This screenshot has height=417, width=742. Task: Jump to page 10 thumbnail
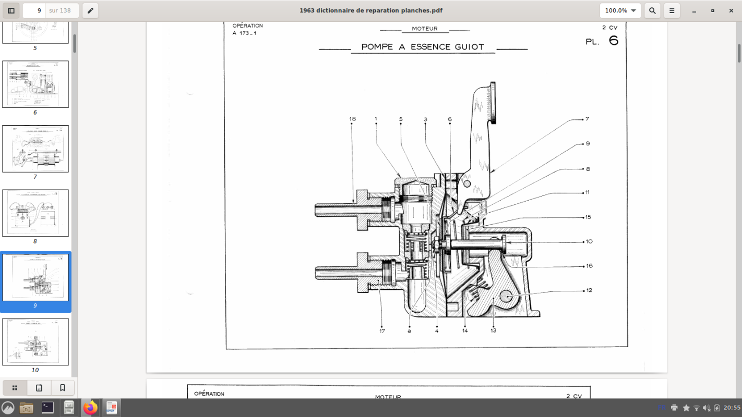pyautogui.click(x=35, y=342)
